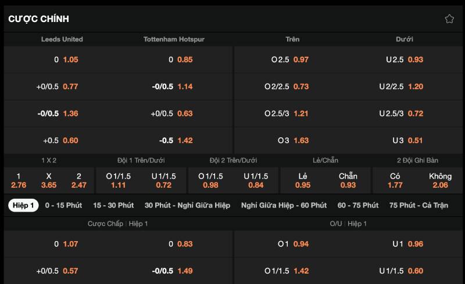Select 30 Phút - Nghỉ Giữa Hiệp tab
The image size is (465, 284).
click(187, 205)
